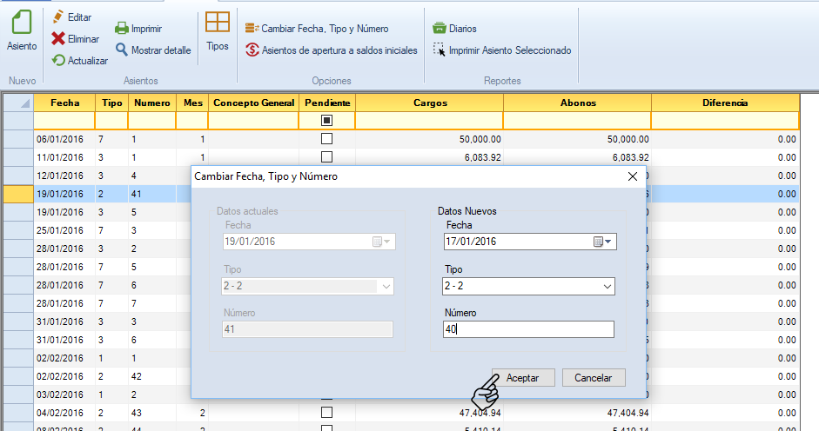Viewport: 819px width, 431px height.
Task: Expand the new Tipo combo box
Action: [x=607, y=286]
